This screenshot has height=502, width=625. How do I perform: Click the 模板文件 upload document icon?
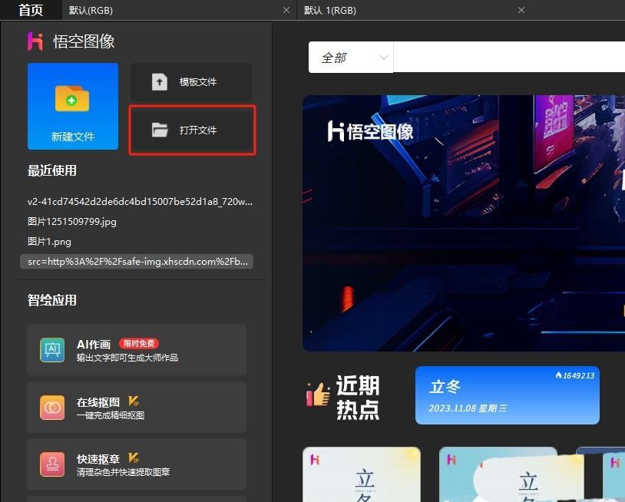point(160,82)
